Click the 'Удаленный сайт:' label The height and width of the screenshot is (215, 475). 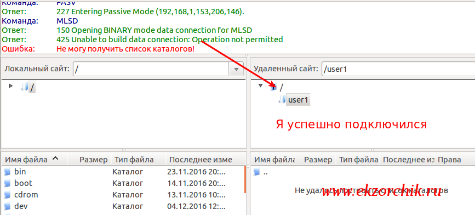pos(286,69)
